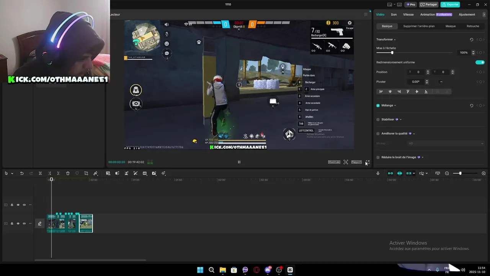Enable Améliorer la qualité checkbox
The image size is (490, 276).
click(x=378, y=133)
